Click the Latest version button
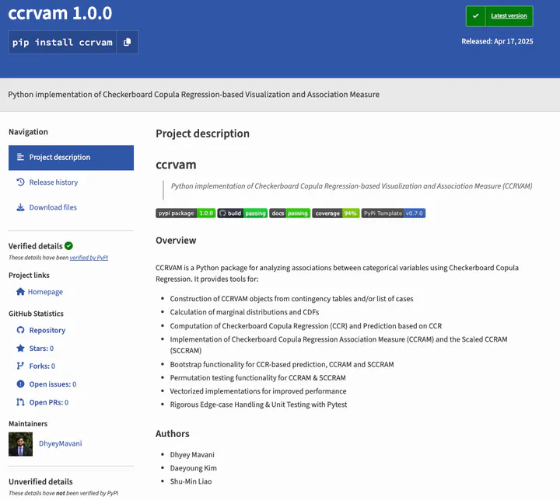This screenshot has width=560, height=500. click(509, 16)
